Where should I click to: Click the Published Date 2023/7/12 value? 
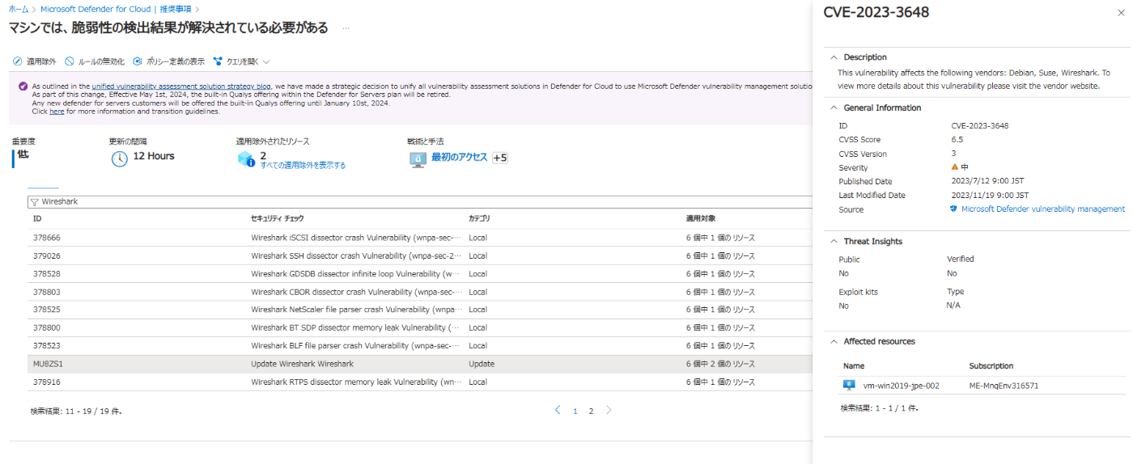(989, 182)
